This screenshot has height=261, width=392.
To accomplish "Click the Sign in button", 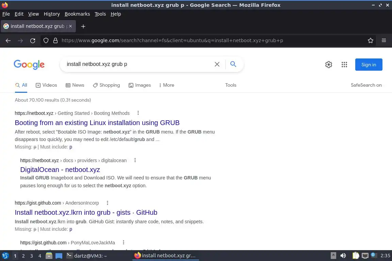I will 369,65.
